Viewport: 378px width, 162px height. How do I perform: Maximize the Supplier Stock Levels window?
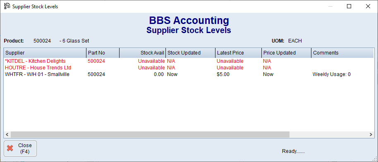click(x=349, y=7)
